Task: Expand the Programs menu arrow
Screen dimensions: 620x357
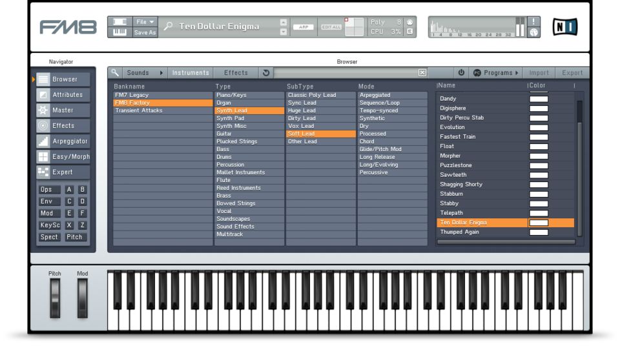Action: (517, 73)
